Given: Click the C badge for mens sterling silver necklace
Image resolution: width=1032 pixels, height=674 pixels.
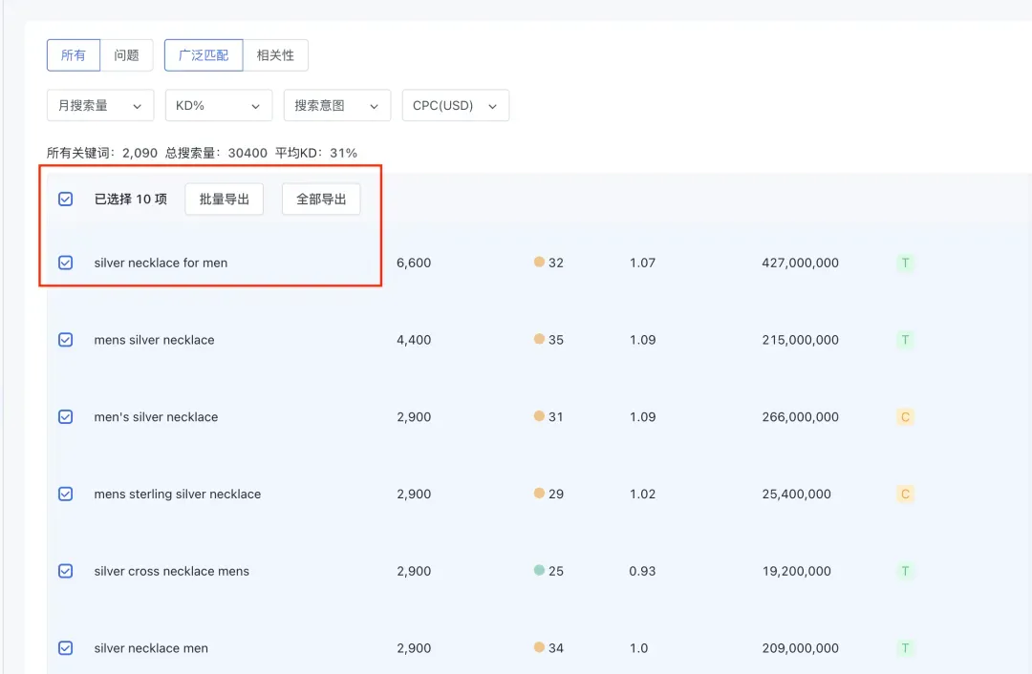Looking at the screenshot, I should pos(905,494).
